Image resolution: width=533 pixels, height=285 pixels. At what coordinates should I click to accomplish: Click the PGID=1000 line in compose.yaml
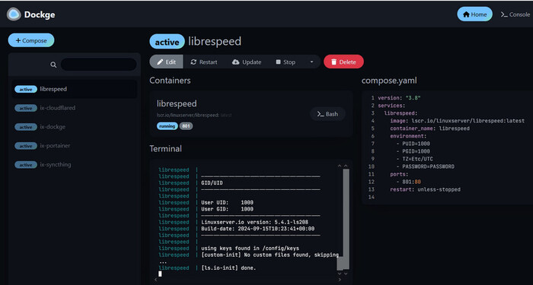tap(413, 151)
